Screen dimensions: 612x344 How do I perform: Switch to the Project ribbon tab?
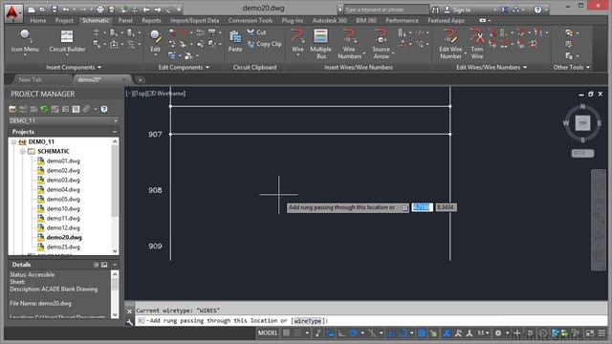pyautogui.click(x=64, y=20)
